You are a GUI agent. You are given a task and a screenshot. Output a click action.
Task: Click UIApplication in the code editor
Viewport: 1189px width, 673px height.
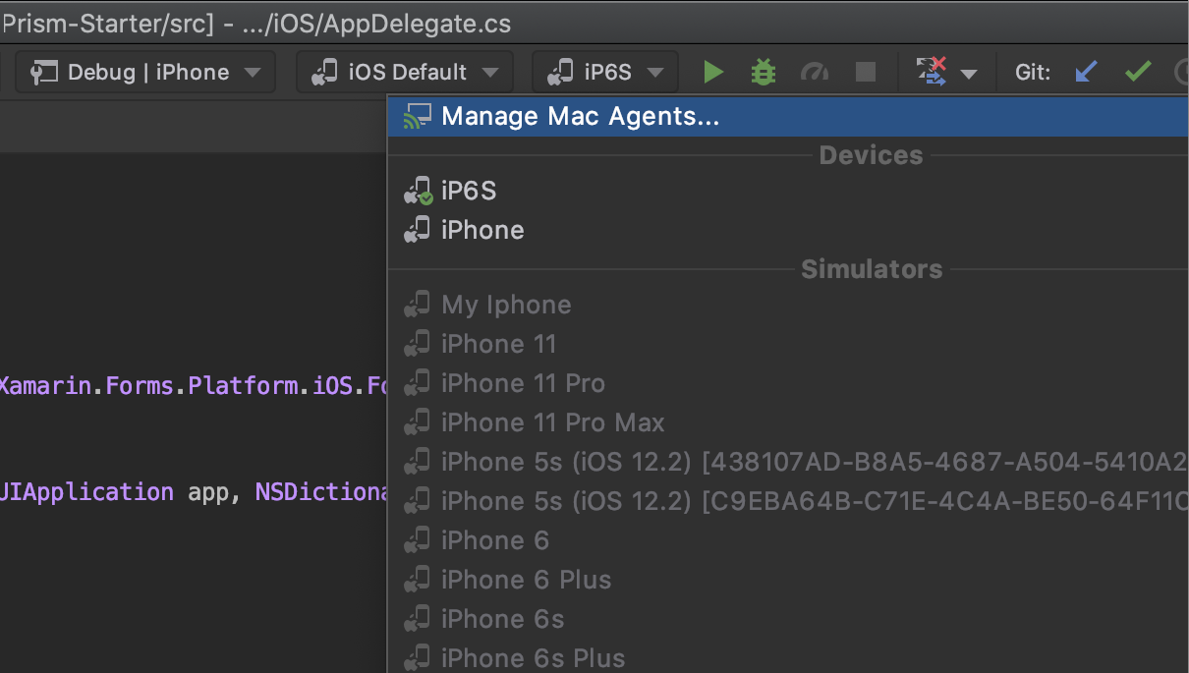pos(88,491)
